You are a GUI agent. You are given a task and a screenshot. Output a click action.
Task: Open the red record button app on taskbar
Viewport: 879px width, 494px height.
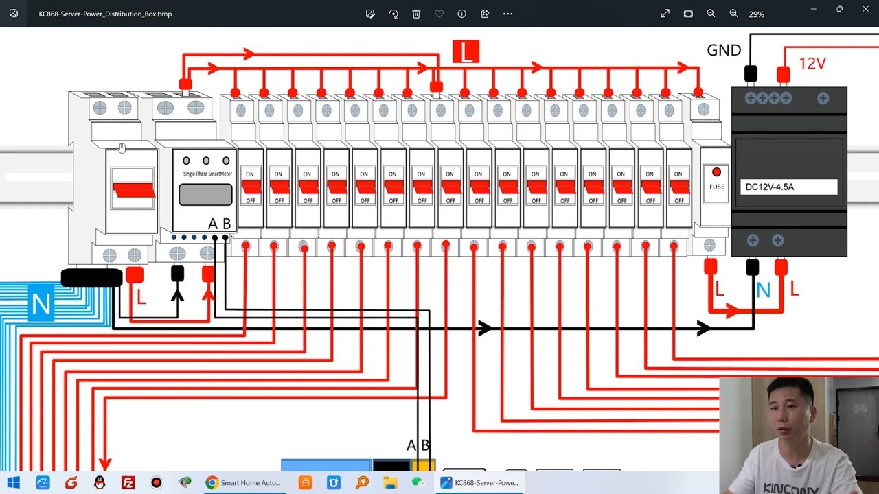click(x=156, y=482)
